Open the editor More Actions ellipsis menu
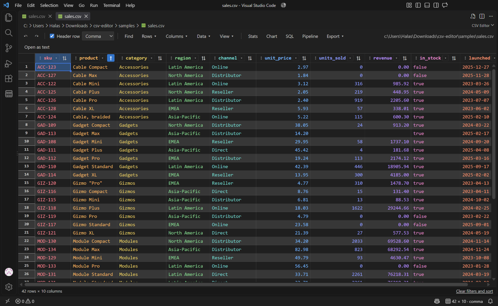498x306 pixels. coord(491,16)
